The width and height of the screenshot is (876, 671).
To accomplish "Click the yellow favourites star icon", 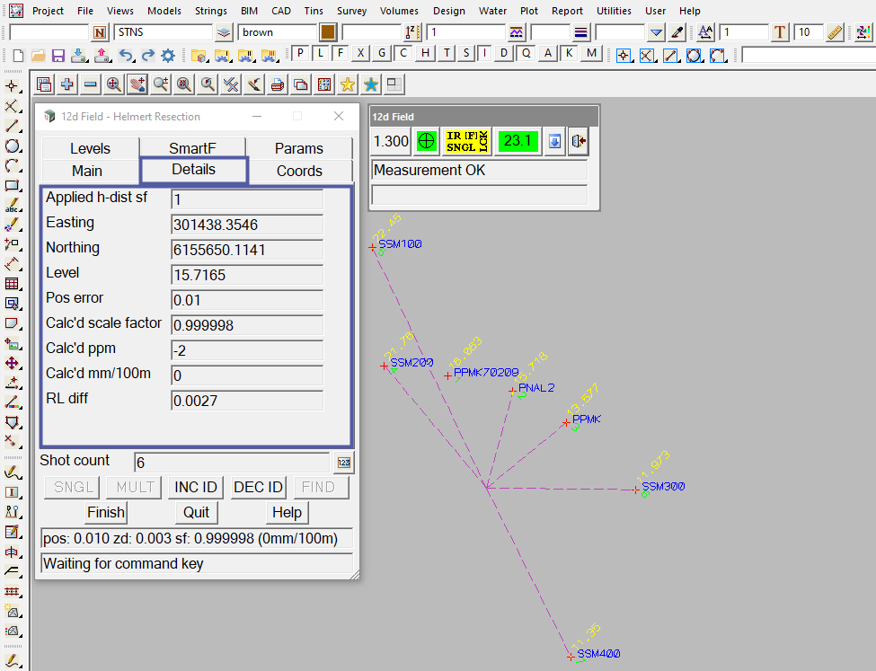I will pos(348,85).
